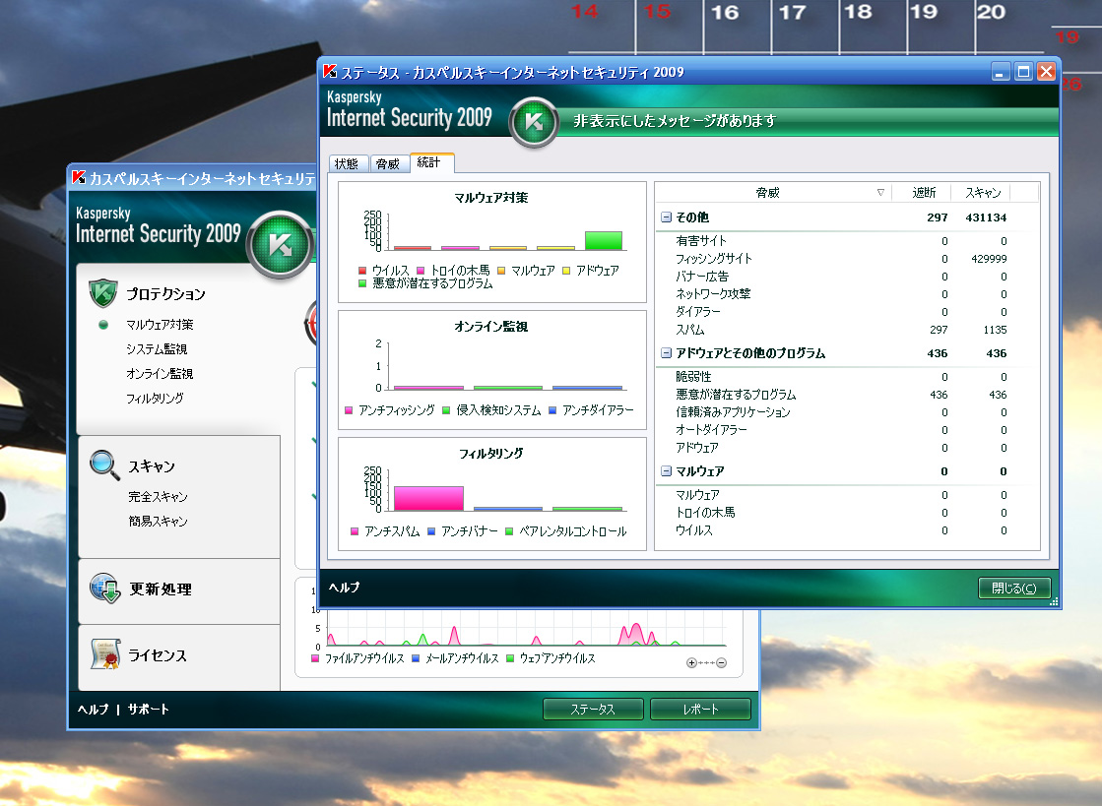The height and width of the screenshot is (806, 1102).
Task: Click the certificate icon beside ライセンス
Action: (105, 654)
